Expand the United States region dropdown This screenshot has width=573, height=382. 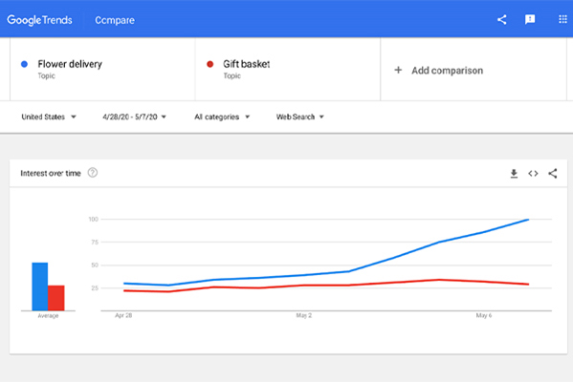(49, 117)
